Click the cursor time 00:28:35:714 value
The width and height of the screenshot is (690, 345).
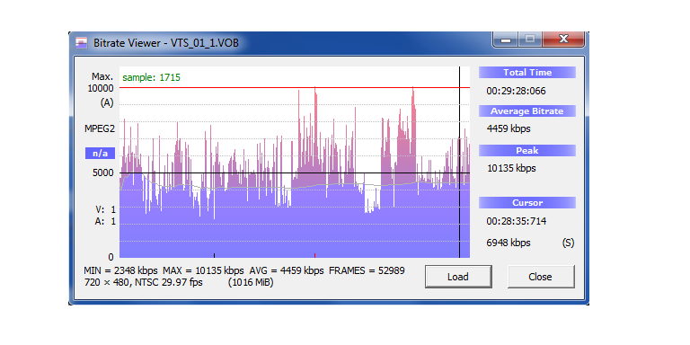[517, 221]
